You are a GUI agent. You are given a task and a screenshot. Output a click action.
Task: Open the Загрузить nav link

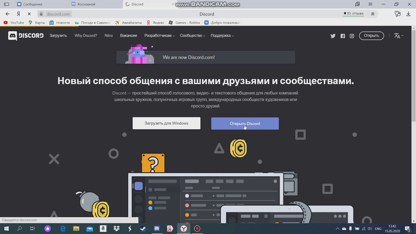point(58,36)
